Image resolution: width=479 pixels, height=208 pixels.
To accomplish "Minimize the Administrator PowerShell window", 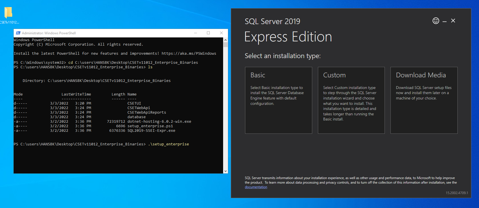I will 196,33.
